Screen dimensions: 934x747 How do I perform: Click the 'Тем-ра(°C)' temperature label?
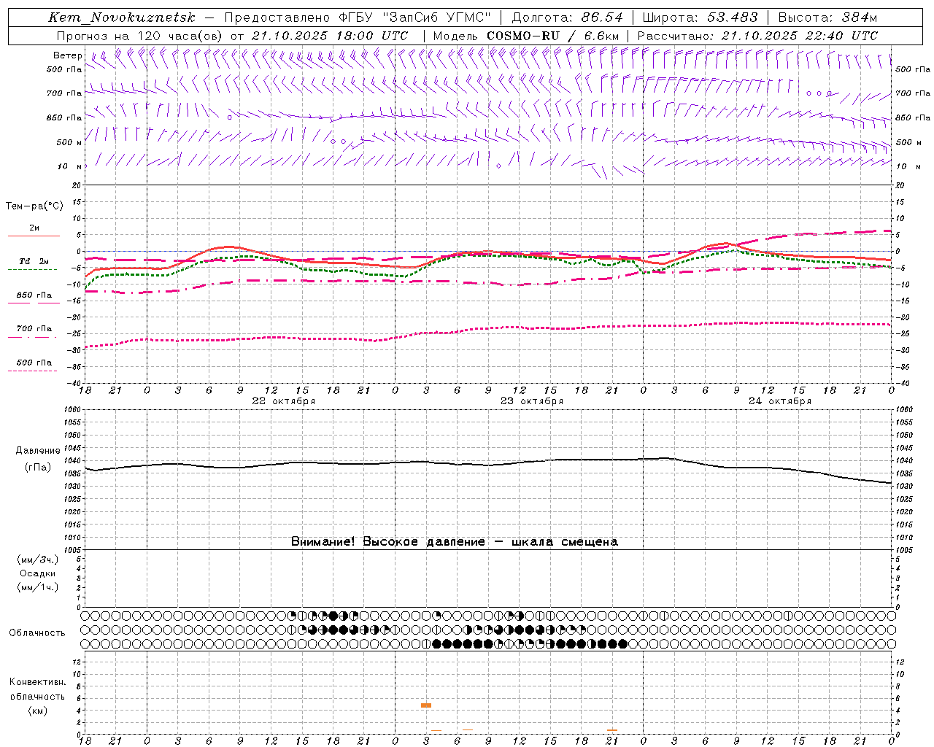tap(34, 206)
